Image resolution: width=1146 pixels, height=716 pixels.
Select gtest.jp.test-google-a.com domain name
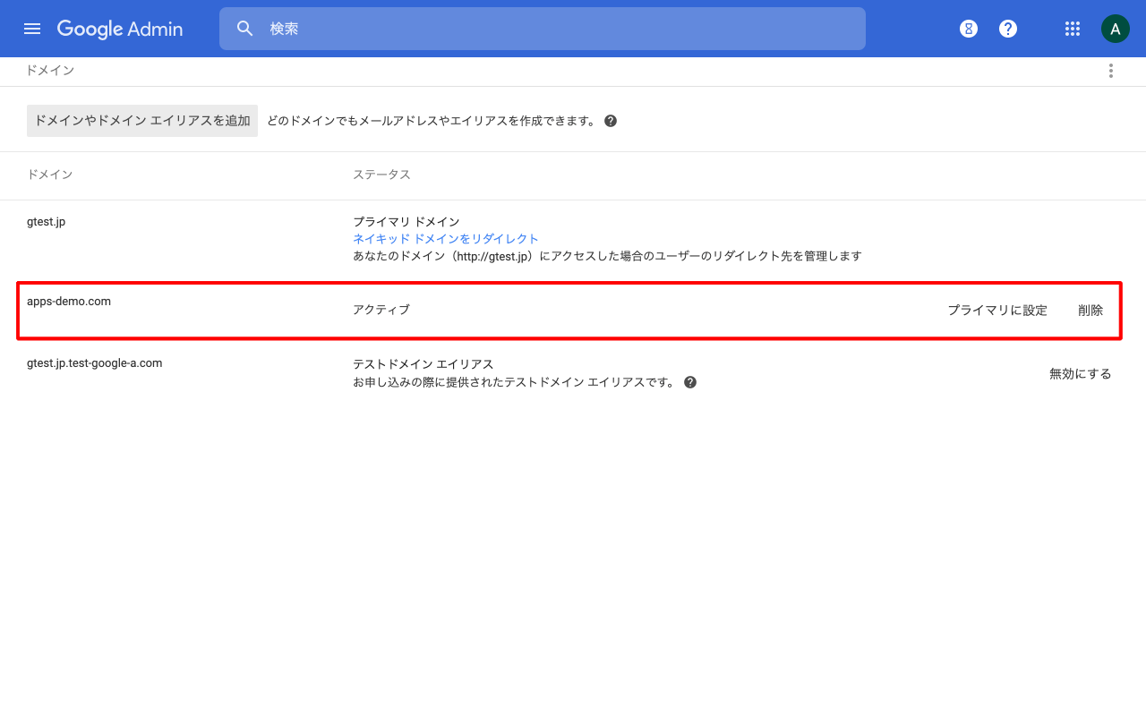(x=94, y=363)
